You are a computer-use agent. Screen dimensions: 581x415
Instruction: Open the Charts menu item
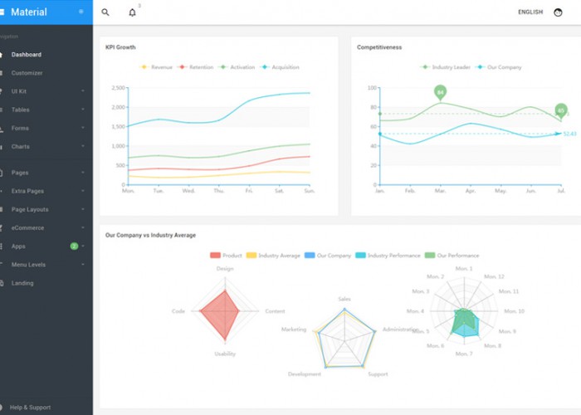coord(21,147)
